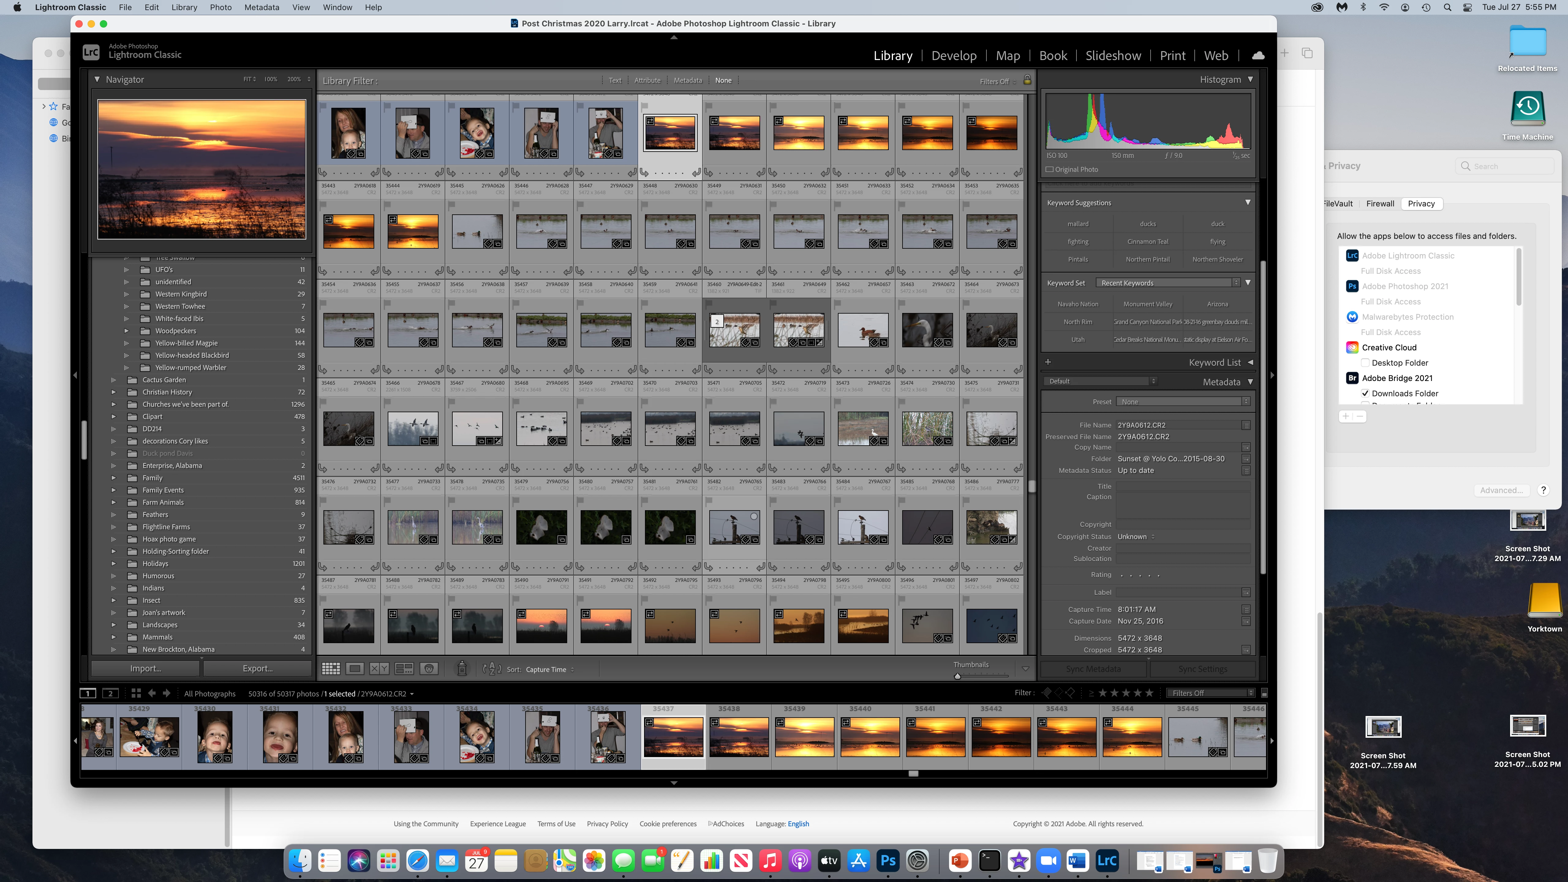Enable the Original Photo checkbox
The image size is (1568, 882).
tap(1050, 170)
